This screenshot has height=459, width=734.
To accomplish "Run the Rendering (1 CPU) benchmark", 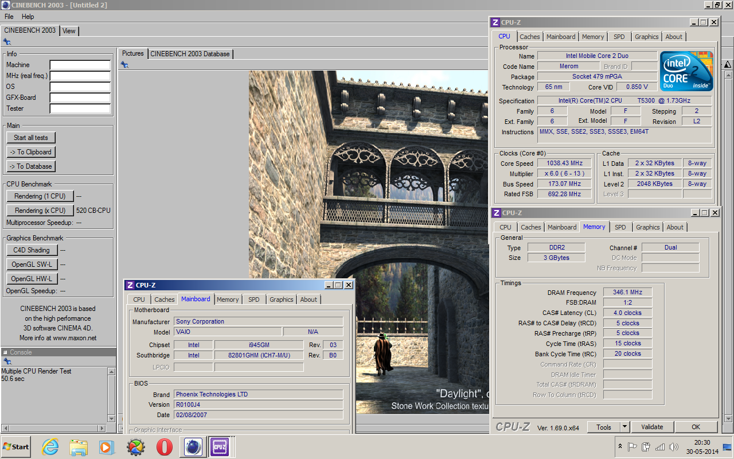I will (40, 196).
